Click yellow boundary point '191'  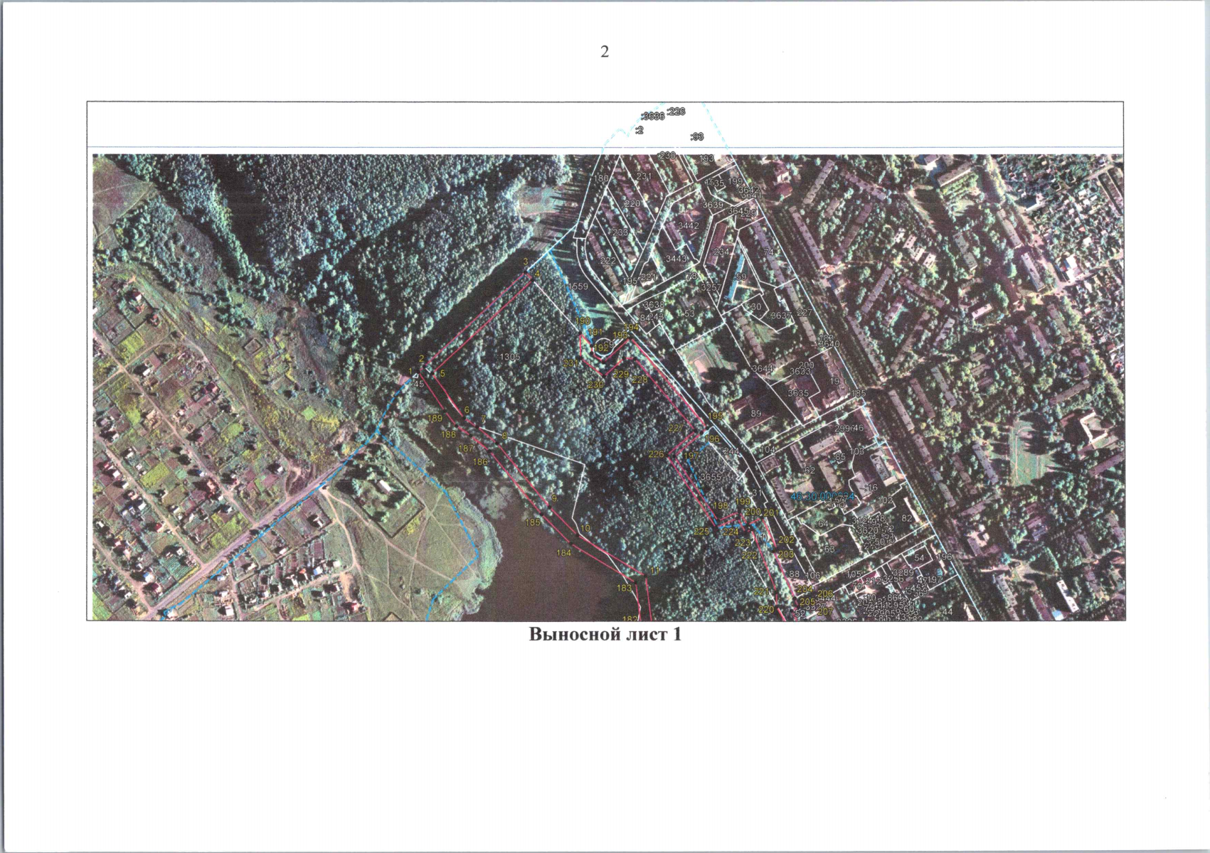click(595, 332)
